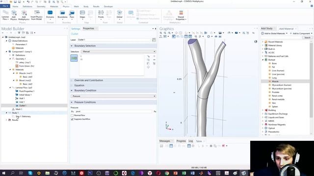
Task: Open the Global physics menu
Action: (x=119, y=15)
